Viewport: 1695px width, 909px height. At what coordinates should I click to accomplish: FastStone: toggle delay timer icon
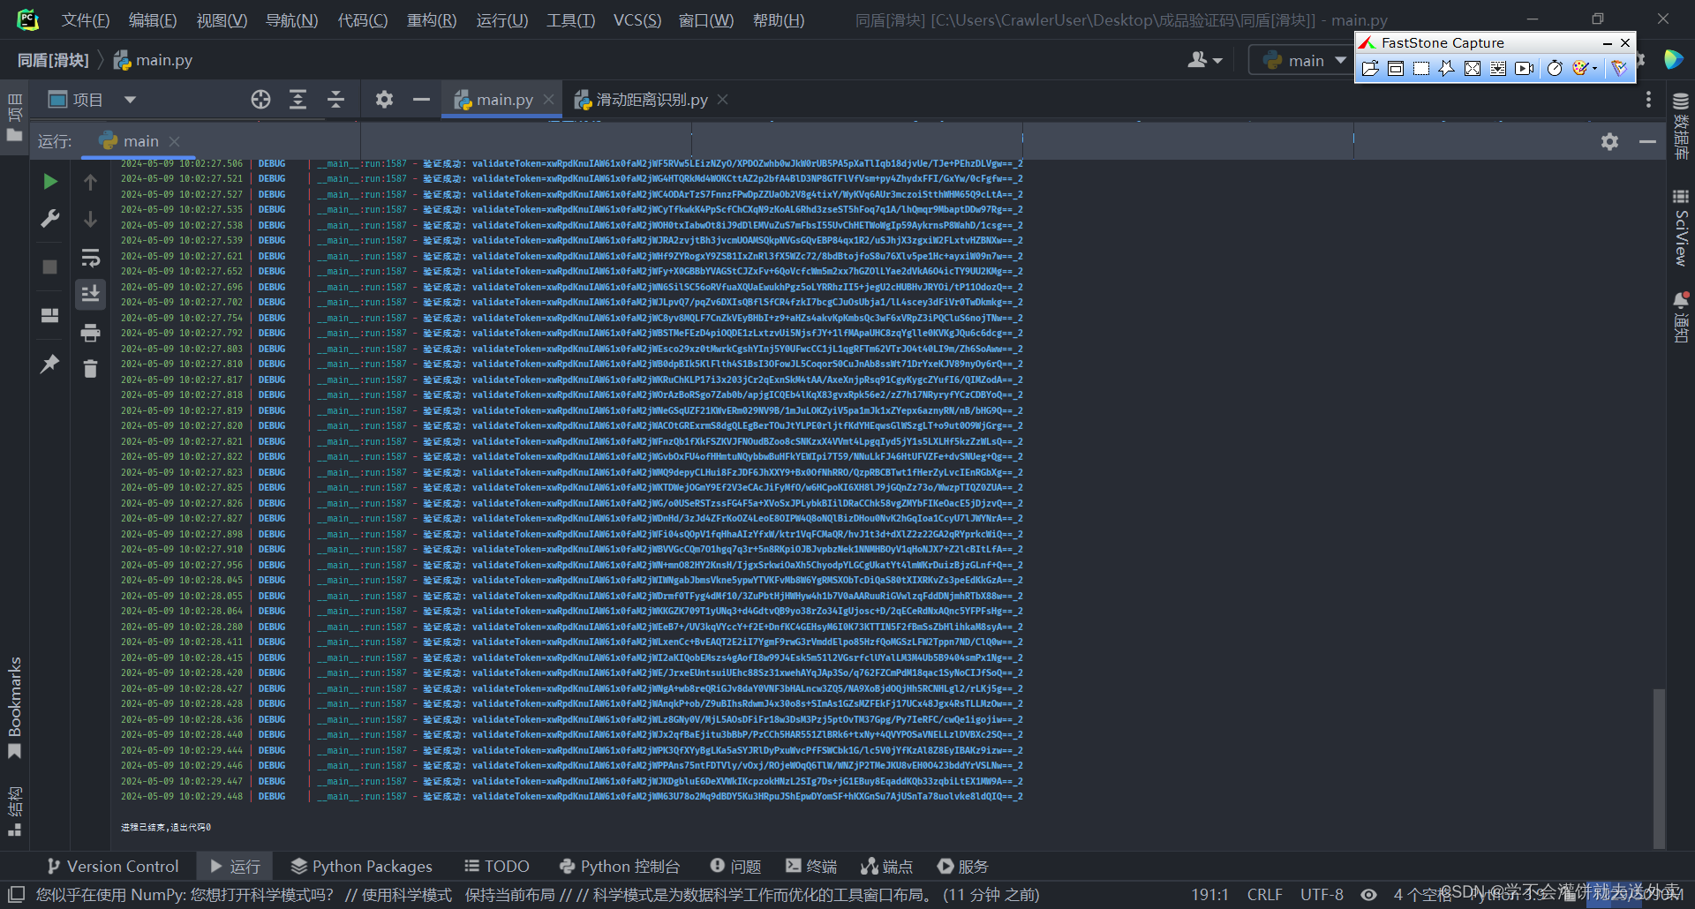click(x=1555, y=68)
